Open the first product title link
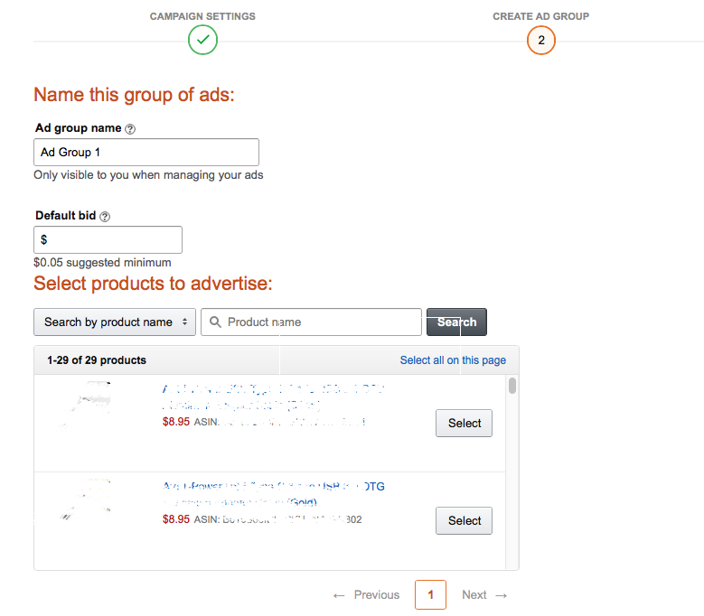The height and width of the screenshot is (616, 704). point(274,397)
